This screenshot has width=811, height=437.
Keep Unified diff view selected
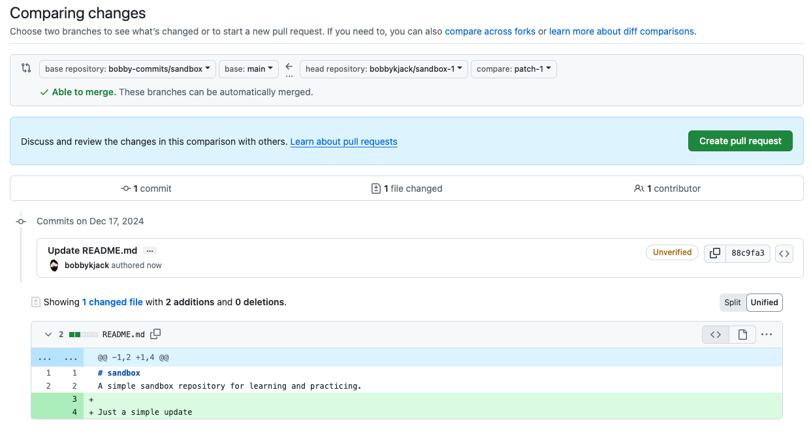(764, 302)
